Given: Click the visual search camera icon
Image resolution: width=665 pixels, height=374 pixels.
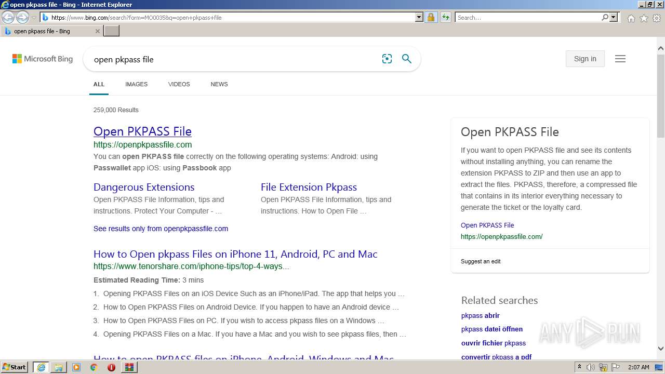Looking at the screenshot, I should click(x=387, y=59).
